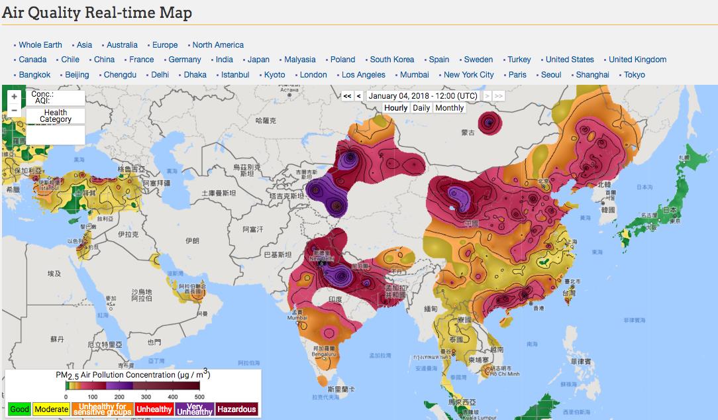Open the Beijing city map link
718x420 pixels.
coord(77,75)
